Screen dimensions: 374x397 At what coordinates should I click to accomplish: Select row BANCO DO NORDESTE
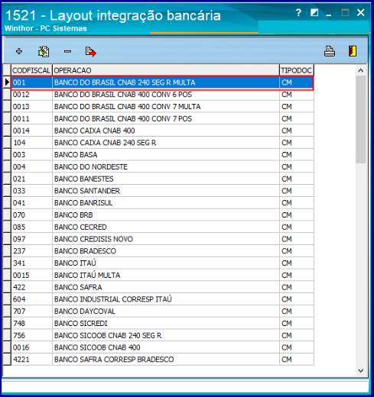coord(162,167)
